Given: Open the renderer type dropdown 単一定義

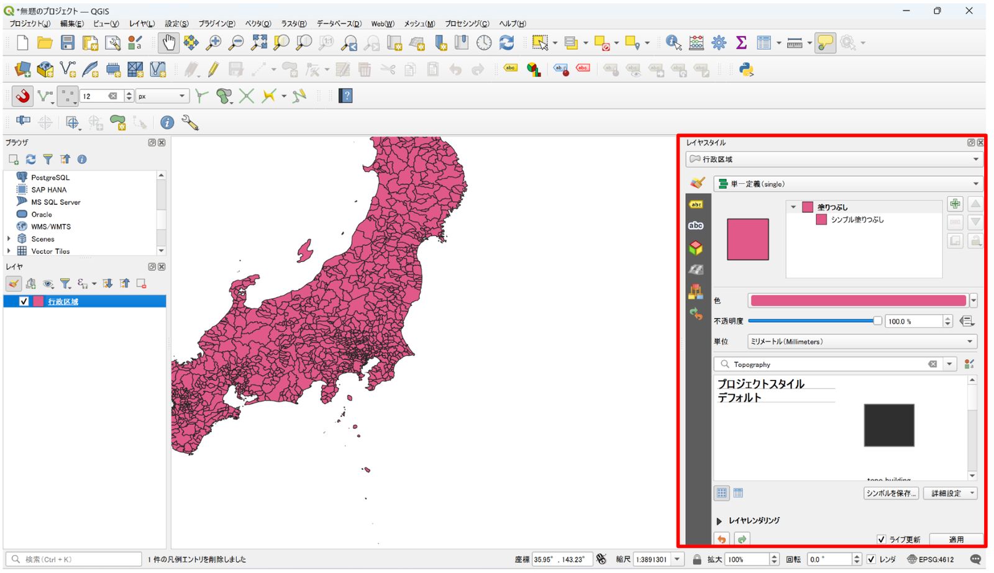Looking at the screenshot, I should click(848, 184).
